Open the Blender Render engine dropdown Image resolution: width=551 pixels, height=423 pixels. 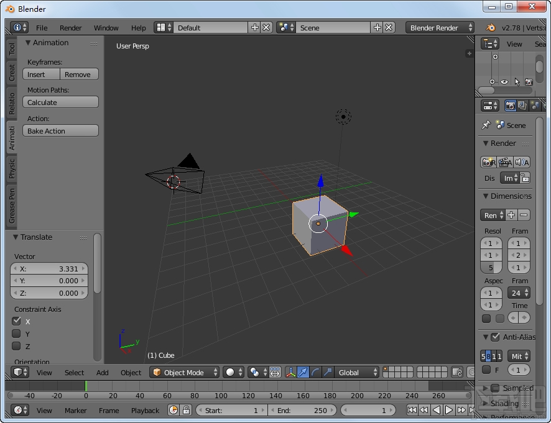coord(439,28)
